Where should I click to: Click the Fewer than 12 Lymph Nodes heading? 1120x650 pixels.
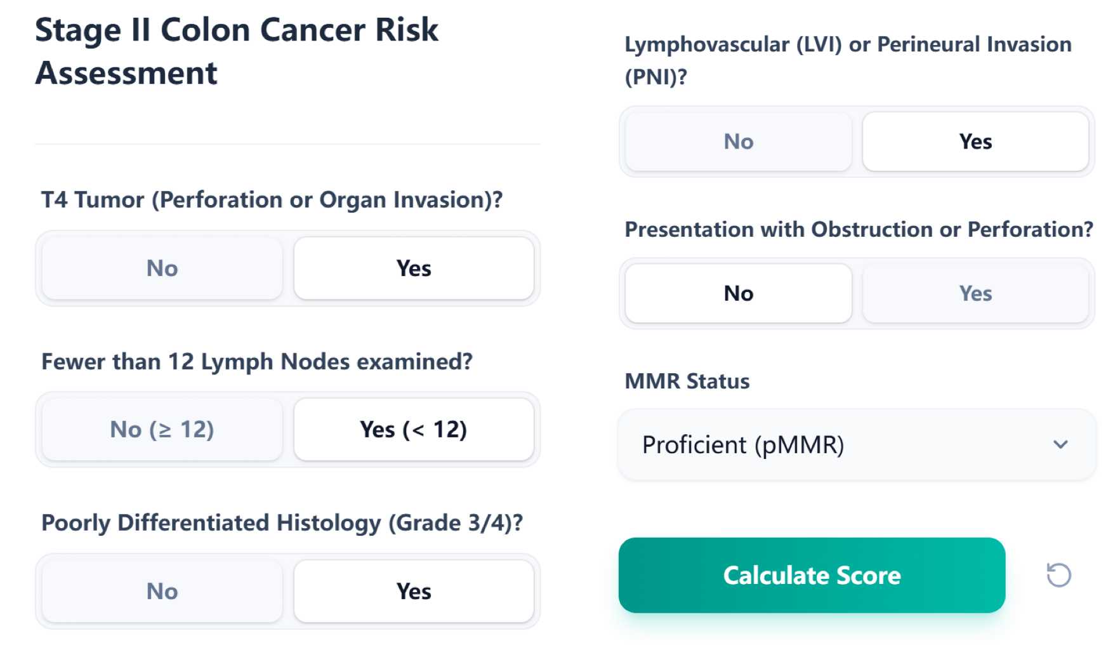point(256,361)
